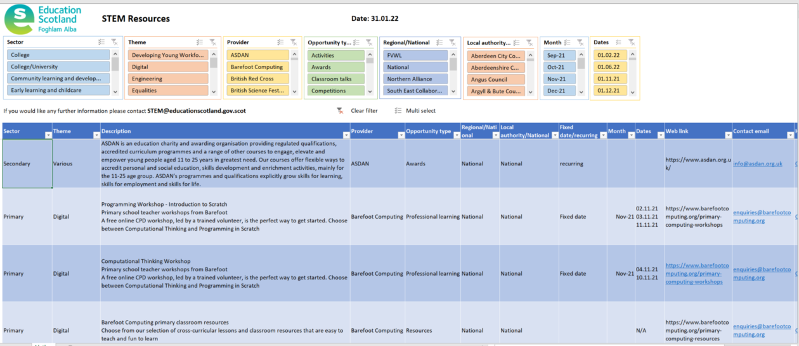
Task: Open the Programming Workshop row's enquiries email link
Action: click(x=762, y=217)
